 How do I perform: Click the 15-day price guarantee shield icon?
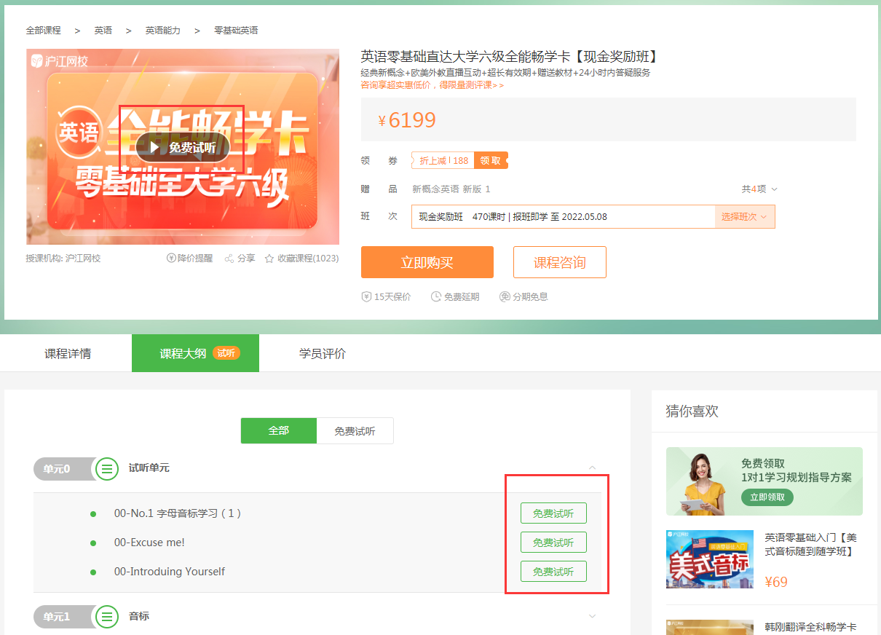point(367,297)
